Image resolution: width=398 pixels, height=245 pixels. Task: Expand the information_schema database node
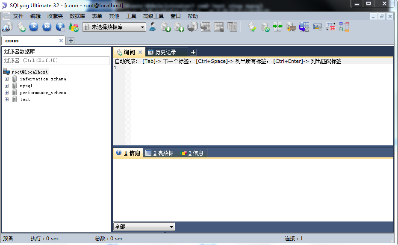pos(6,79)
